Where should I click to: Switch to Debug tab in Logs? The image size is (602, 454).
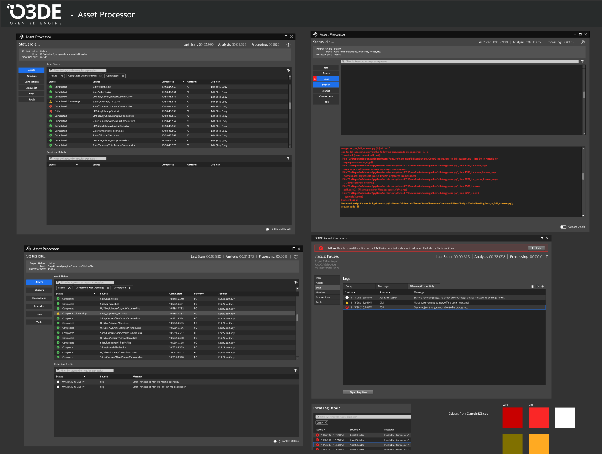pos(359,286)
